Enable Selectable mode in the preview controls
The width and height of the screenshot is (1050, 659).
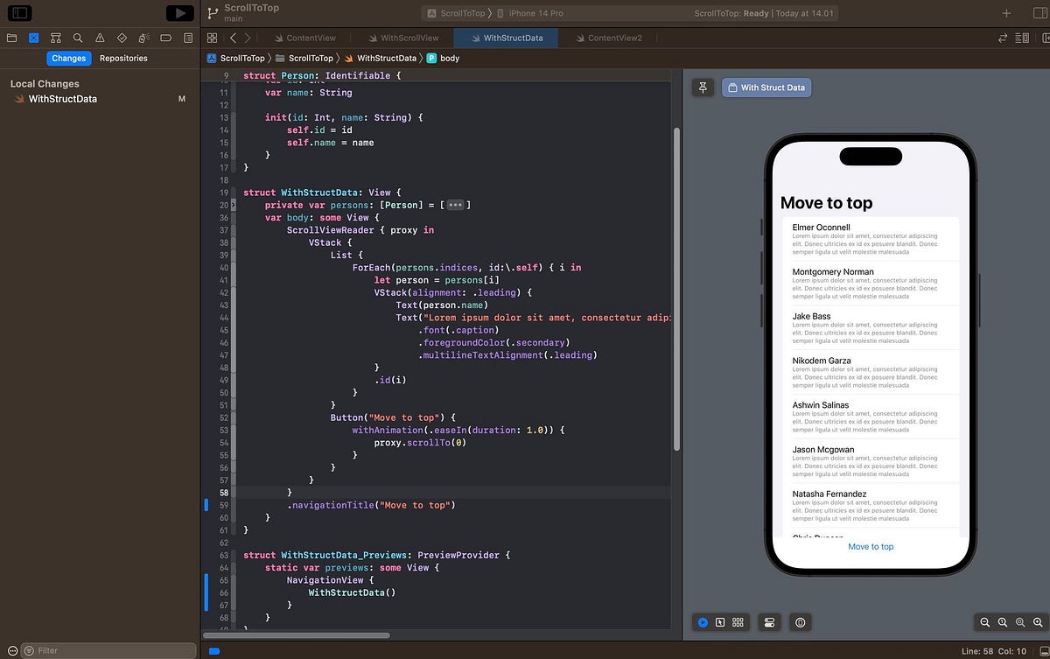720,622
